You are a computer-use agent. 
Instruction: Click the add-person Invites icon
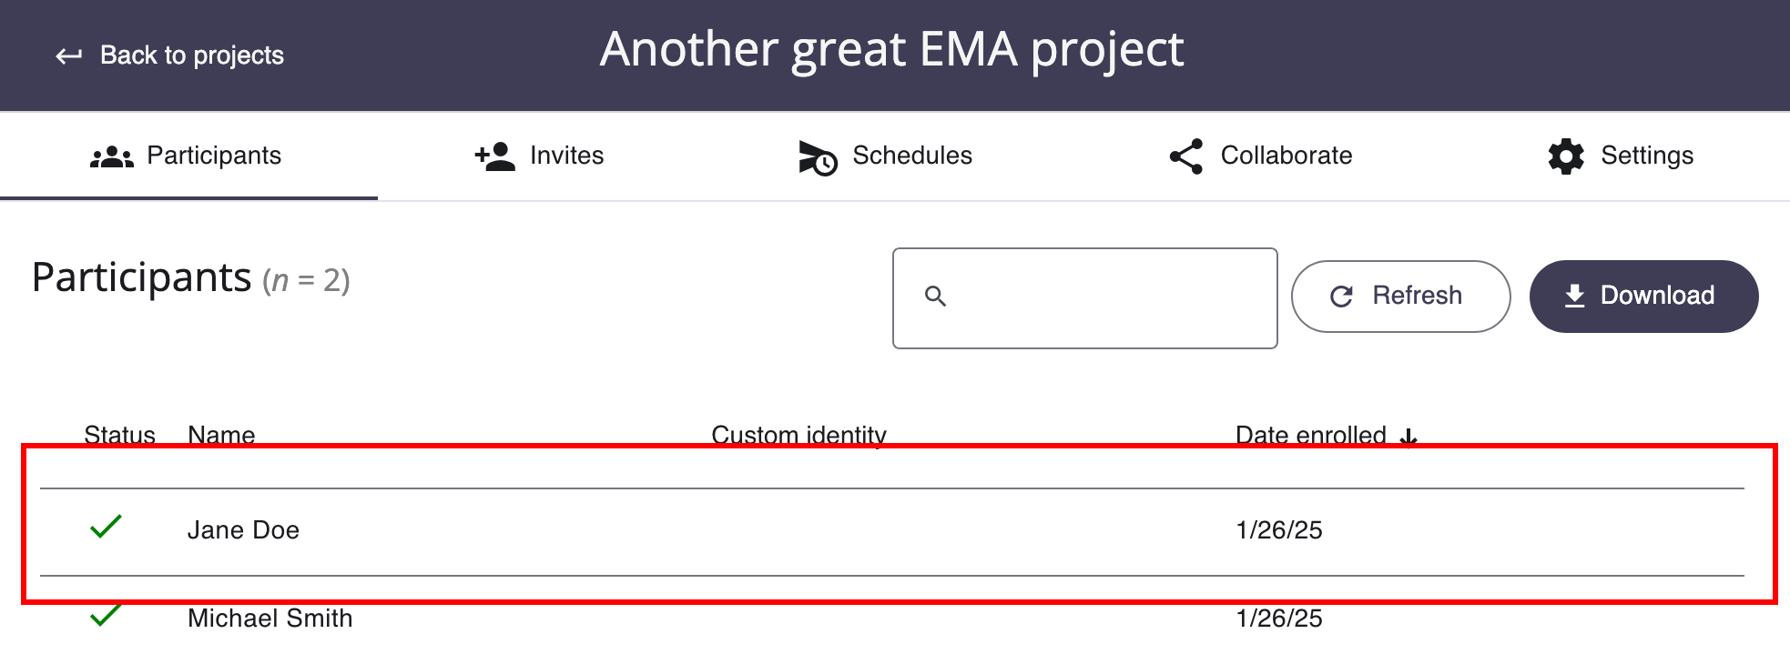coord(495,156)
